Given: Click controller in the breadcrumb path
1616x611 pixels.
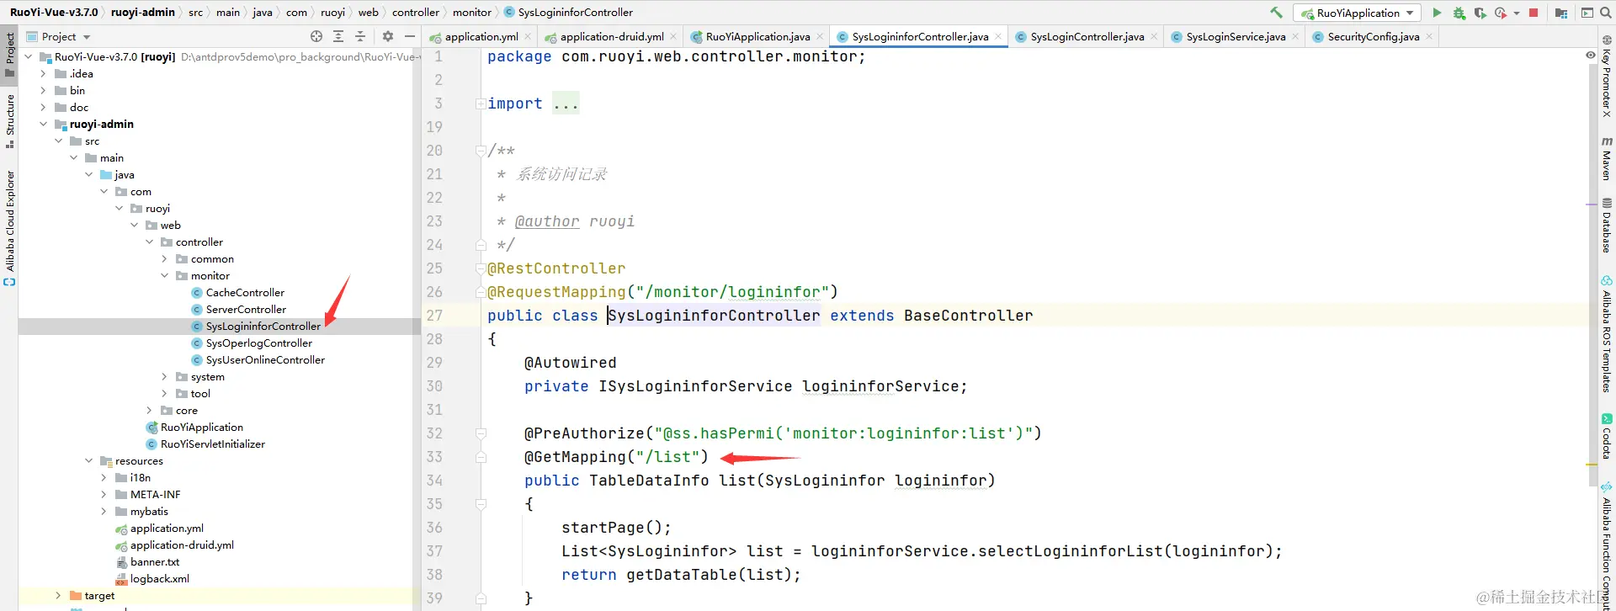Looking at the screenshot, I should [x=416, y=13].
